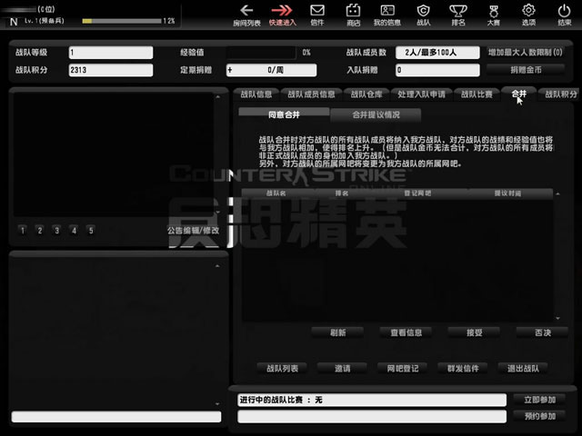Open the options gear icon
Screen dimensions: 582x436
click(528, 11)
